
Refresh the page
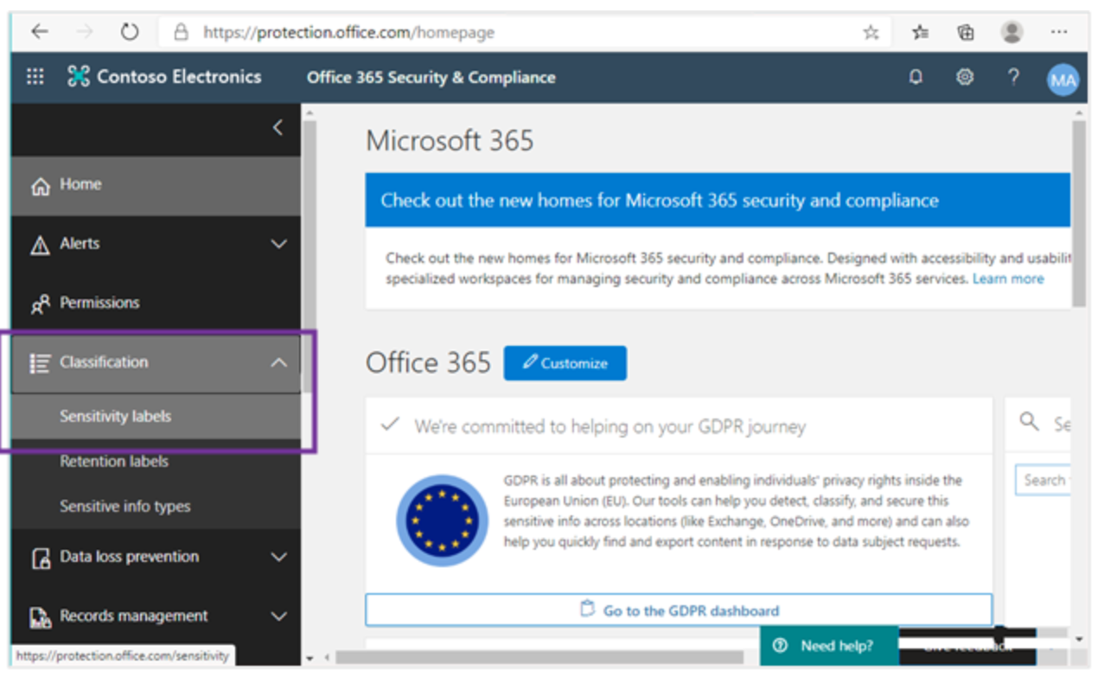pyautogui.click(x=129, y=30)
